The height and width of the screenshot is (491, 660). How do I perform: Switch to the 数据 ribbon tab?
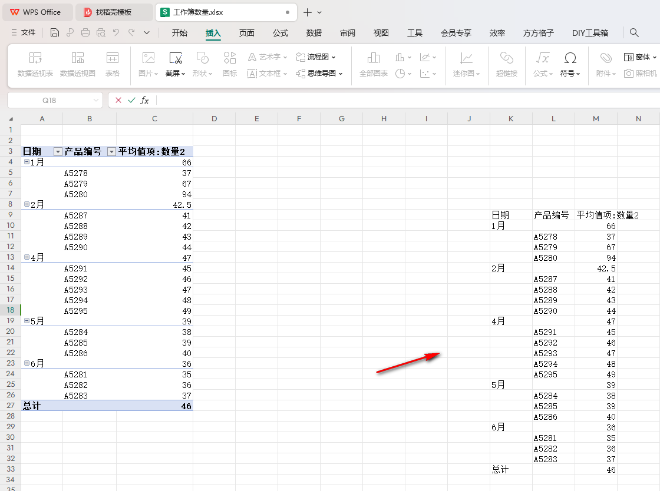pos(314,33)
